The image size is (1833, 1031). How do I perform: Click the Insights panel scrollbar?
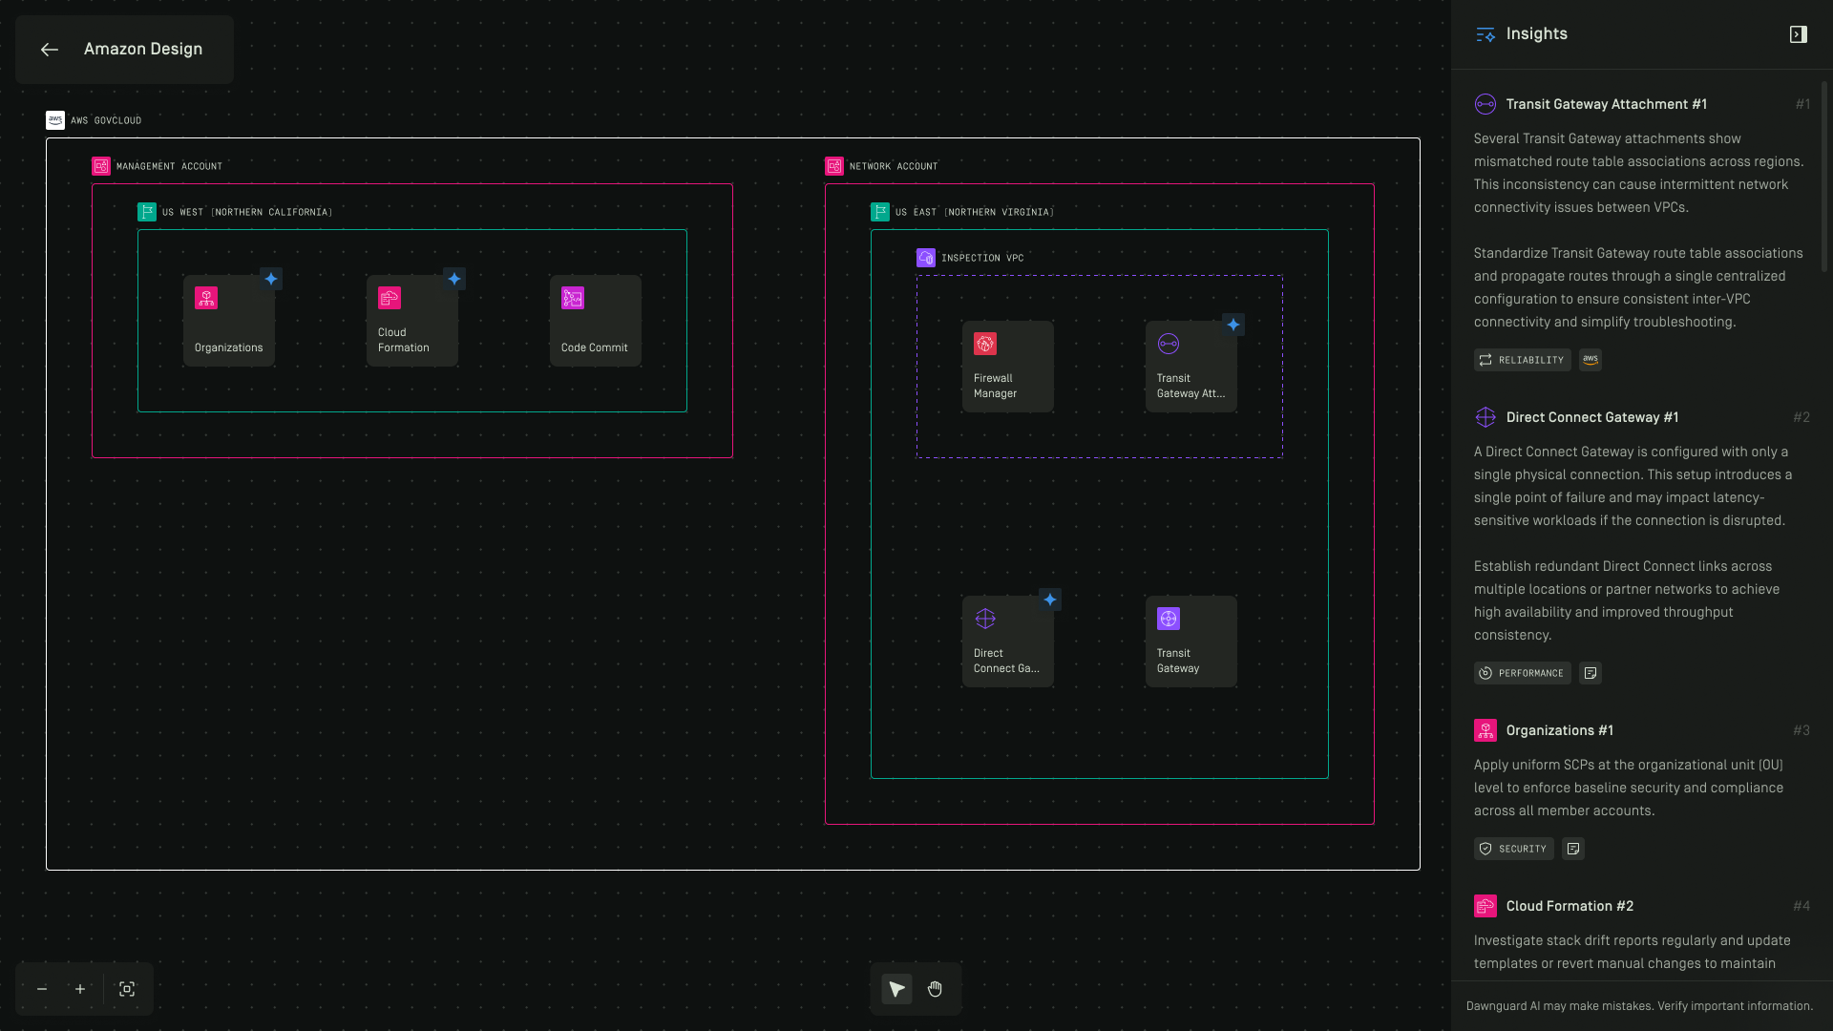click(1824, 177)
